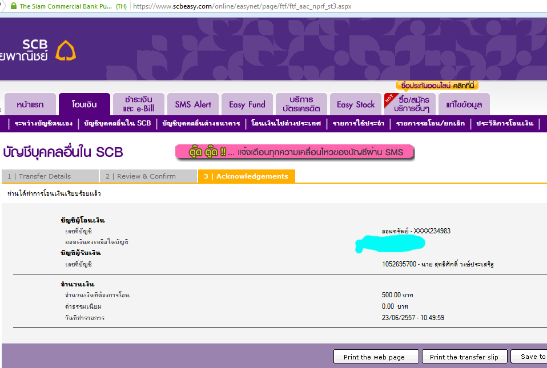Click Print the web page button
This screenshot has height=368, width=547.
click(x=376, y=357)
